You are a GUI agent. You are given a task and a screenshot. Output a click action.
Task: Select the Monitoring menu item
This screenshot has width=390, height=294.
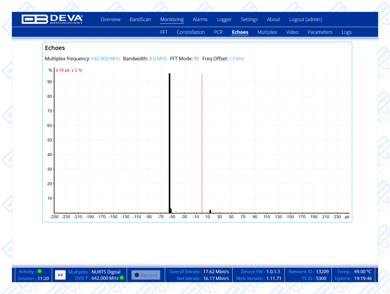coord(172,19)
